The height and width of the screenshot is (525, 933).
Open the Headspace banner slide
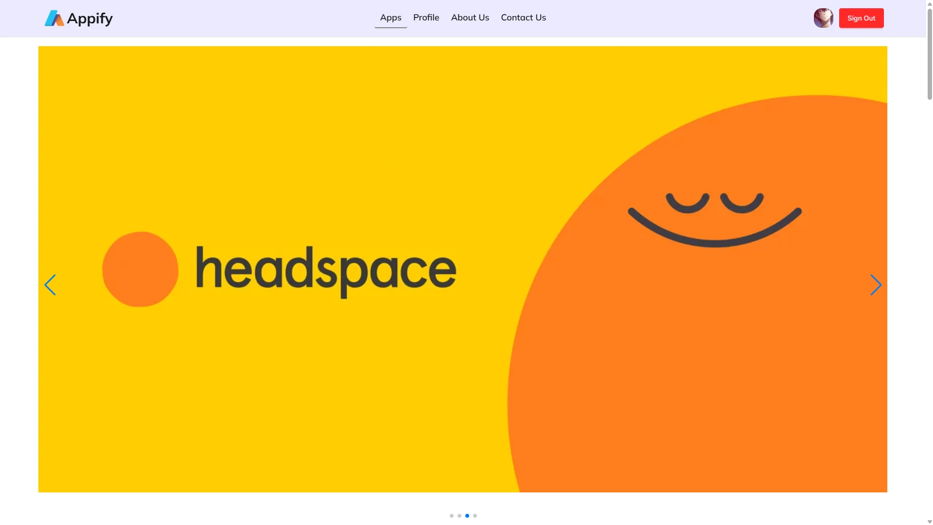coord(463,269)
